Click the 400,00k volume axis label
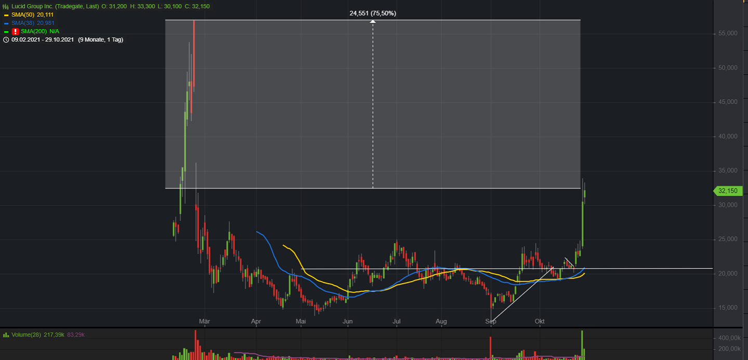 click(728, 338)
